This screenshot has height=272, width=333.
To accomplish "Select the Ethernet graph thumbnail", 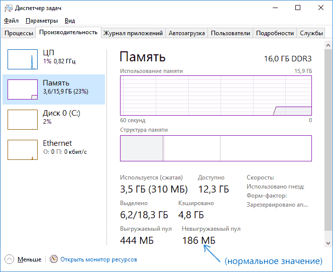I will tap(23, 150).
